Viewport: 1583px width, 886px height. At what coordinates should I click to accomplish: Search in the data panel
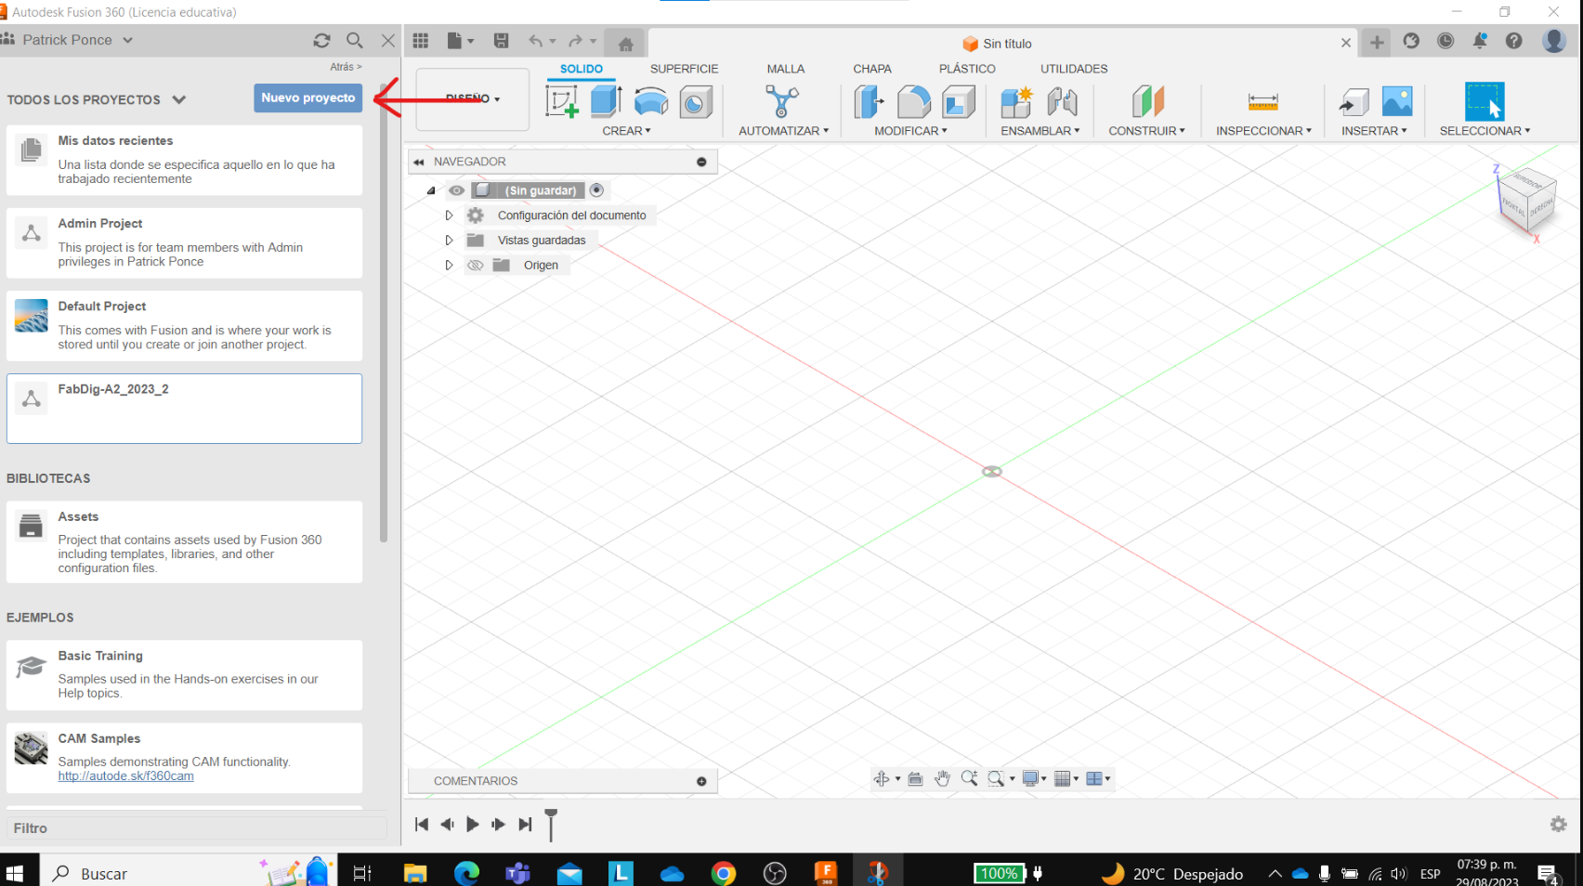[x=355, y=40]
